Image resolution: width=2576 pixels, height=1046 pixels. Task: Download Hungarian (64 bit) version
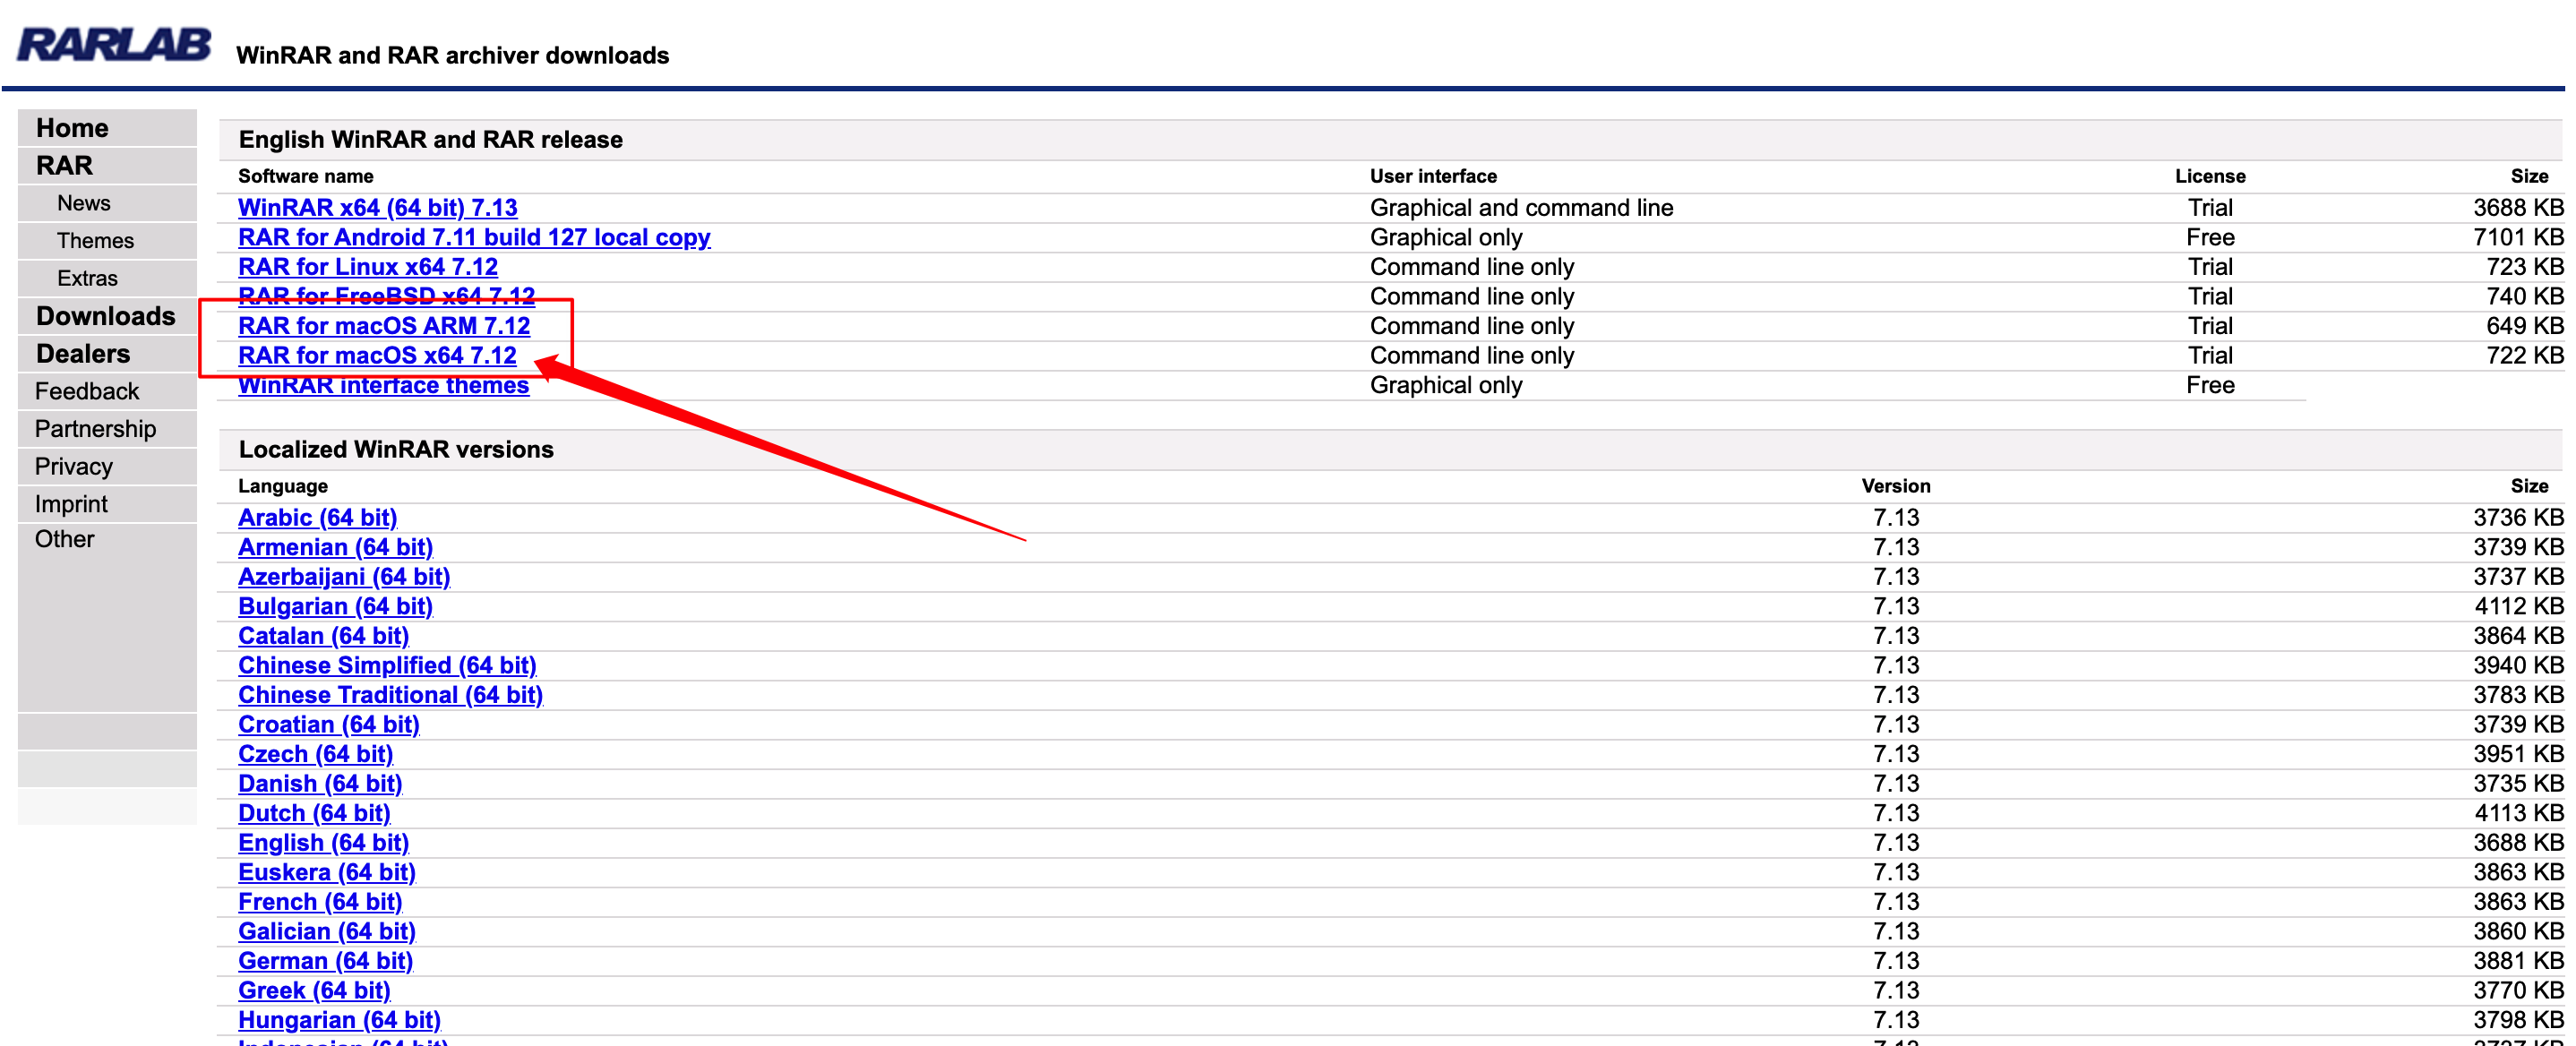[x=339, y=1021]
